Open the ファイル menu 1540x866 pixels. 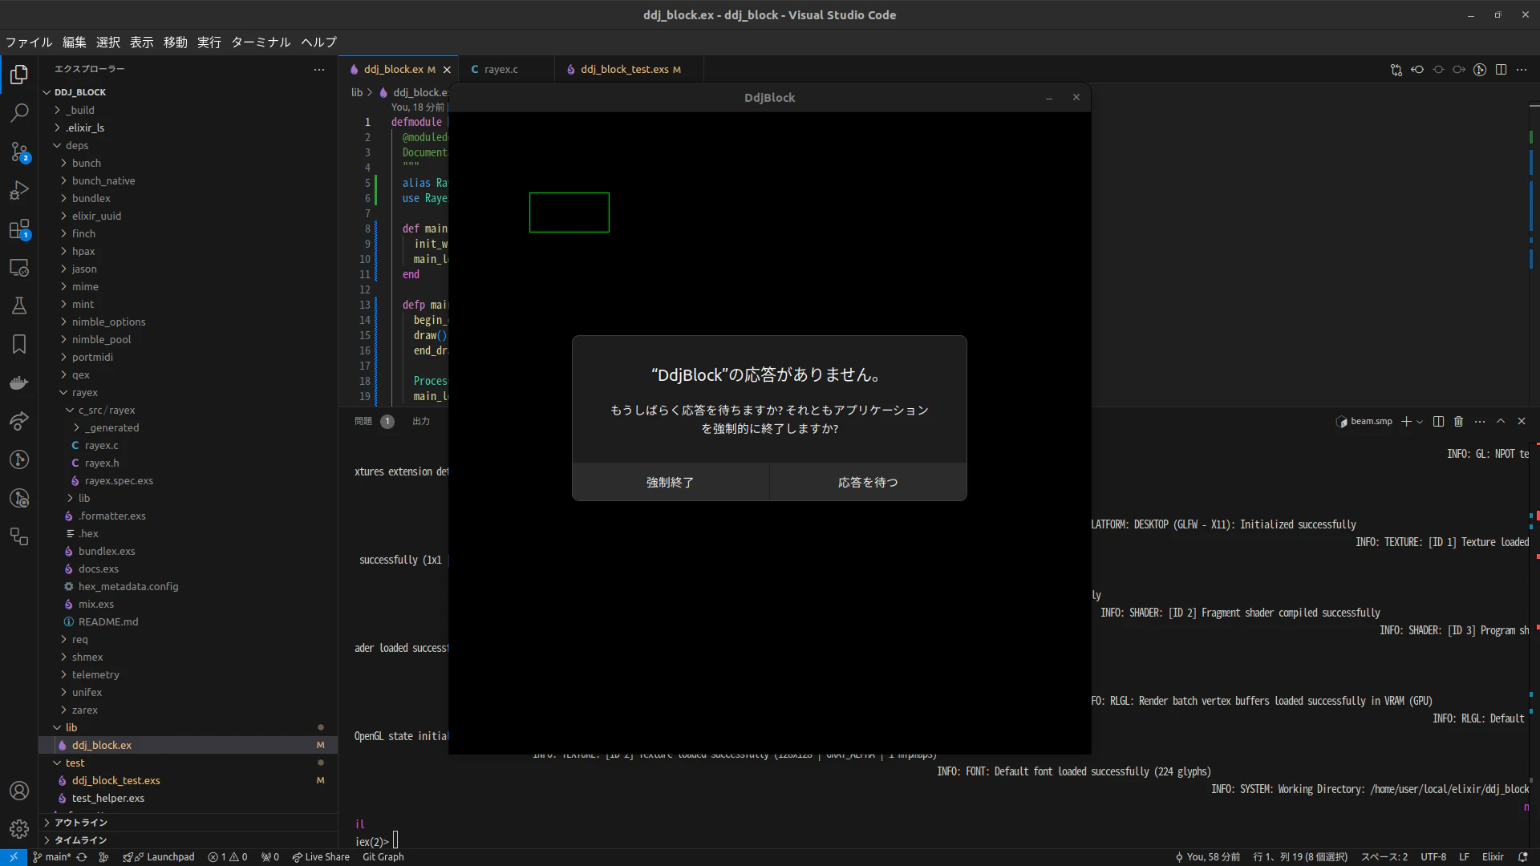(x=29, y=42)
